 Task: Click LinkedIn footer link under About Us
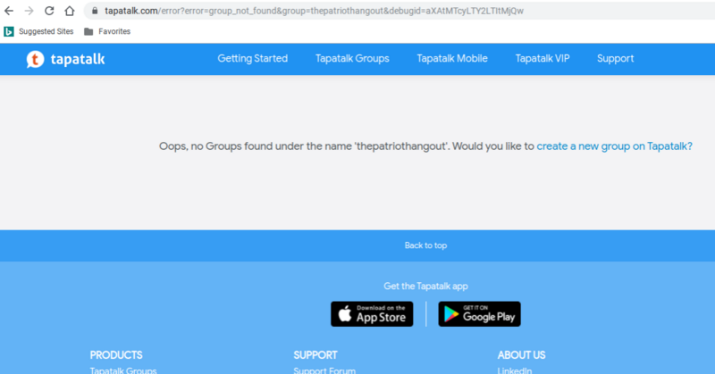(x=515, y=370)
